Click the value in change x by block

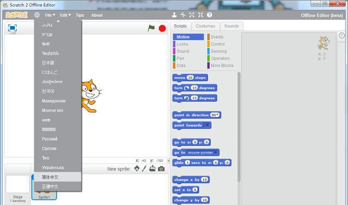[x=204, y=179]
